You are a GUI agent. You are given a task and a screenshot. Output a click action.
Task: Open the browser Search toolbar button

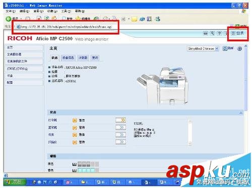67,19
